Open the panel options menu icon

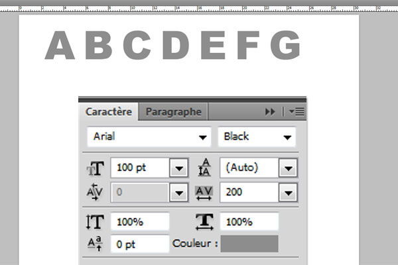pyautogui.click(x=297, y=111)
